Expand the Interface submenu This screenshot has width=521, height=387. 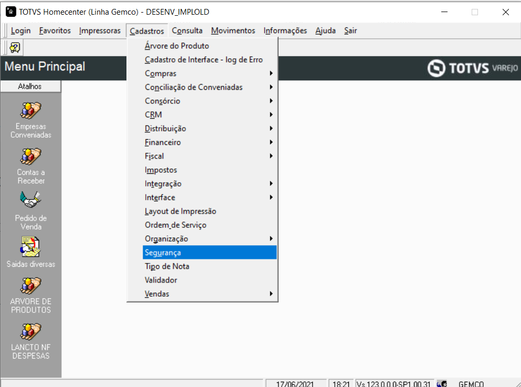click(210, 197)
